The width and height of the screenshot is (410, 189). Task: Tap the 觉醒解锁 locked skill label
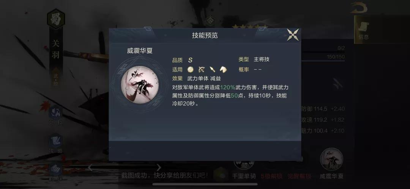300,176
